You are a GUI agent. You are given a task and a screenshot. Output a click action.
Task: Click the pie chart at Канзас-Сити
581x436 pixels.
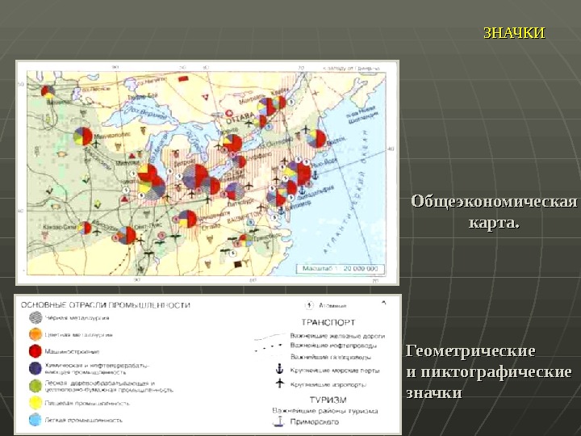click(x=85, y=228)
